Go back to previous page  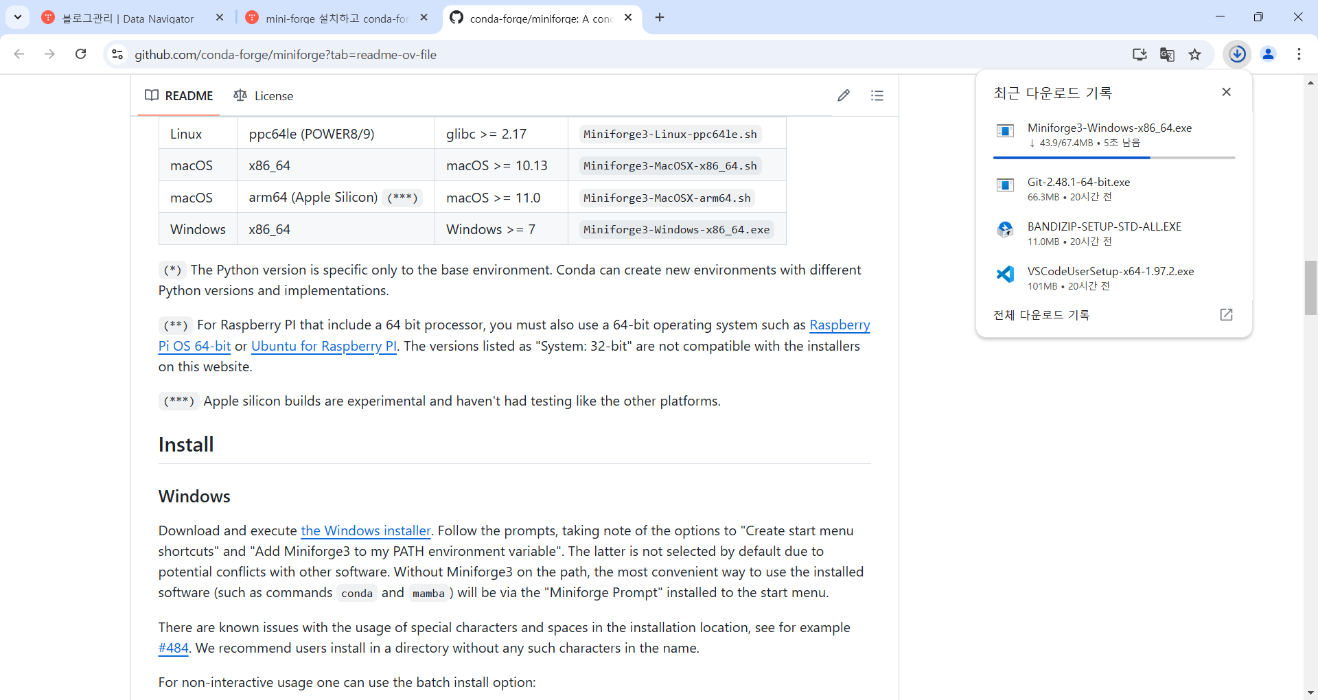click(19, 54)
